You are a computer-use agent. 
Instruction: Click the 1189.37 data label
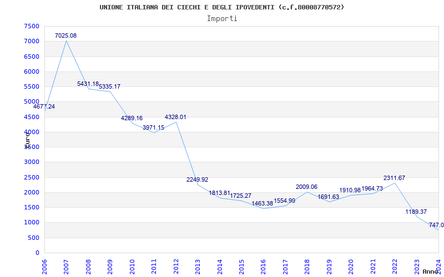416,212
